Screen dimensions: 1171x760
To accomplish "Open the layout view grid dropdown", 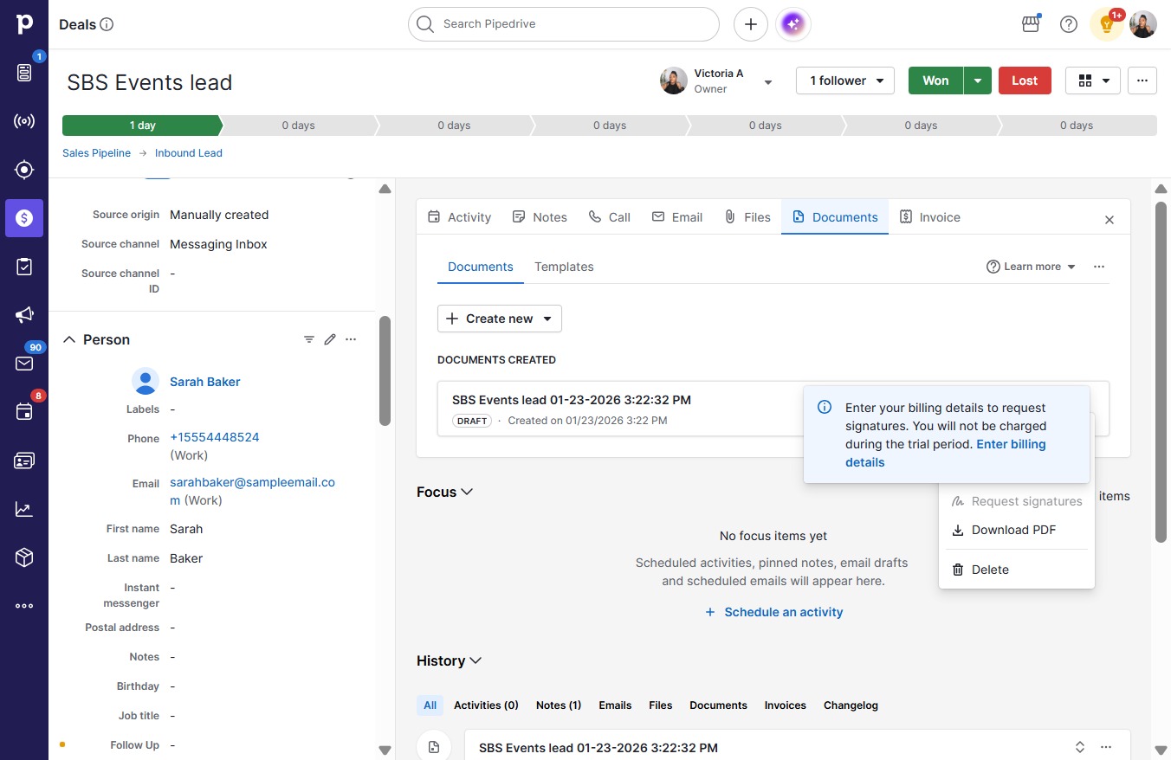I will (1093, 81).
